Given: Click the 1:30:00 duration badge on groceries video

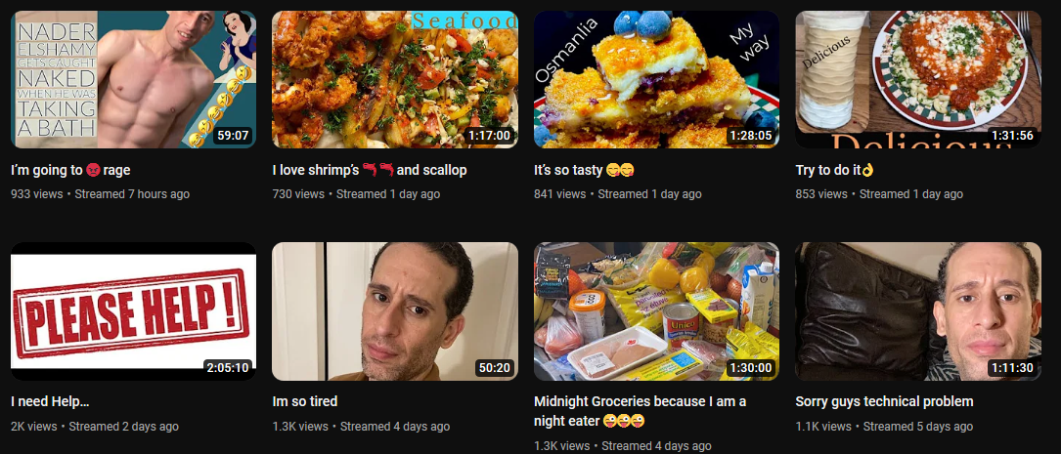Looking at the screenshot, I should (750, 368).
